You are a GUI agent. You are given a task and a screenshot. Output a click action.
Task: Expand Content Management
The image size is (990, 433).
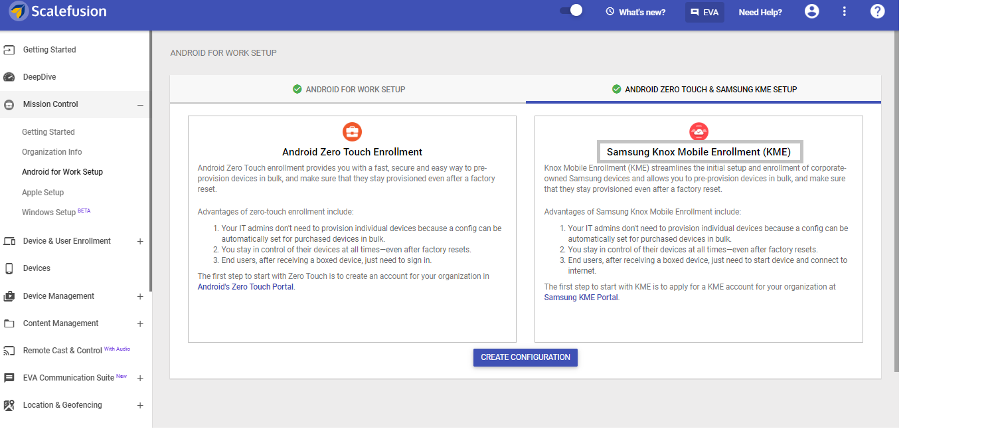coord(140,323)
